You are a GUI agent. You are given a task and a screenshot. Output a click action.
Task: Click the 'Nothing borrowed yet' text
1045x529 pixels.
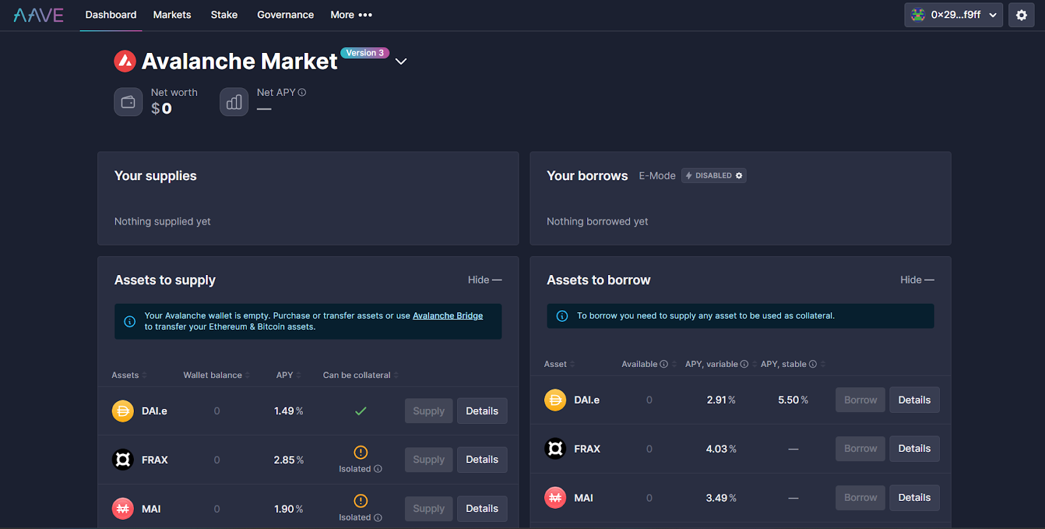(x=598, y=221)
